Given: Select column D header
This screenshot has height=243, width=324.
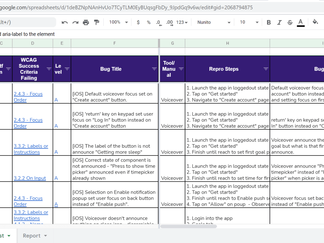Looking at the screenshot, I should pyautogui.click(x=33, y=43).
